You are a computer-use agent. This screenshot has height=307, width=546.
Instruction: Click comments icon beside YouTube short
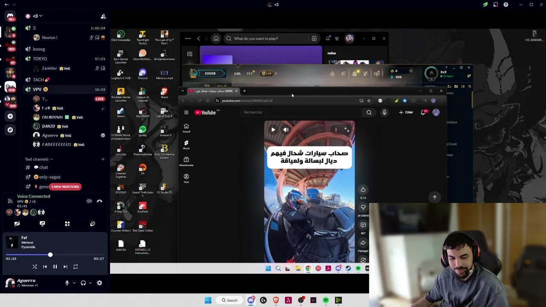click(x=363, y=225)
